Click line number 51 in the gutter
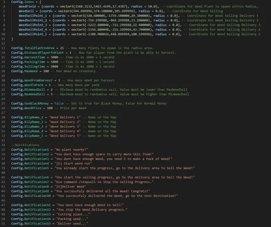271x227 pixels. point(3,224)
